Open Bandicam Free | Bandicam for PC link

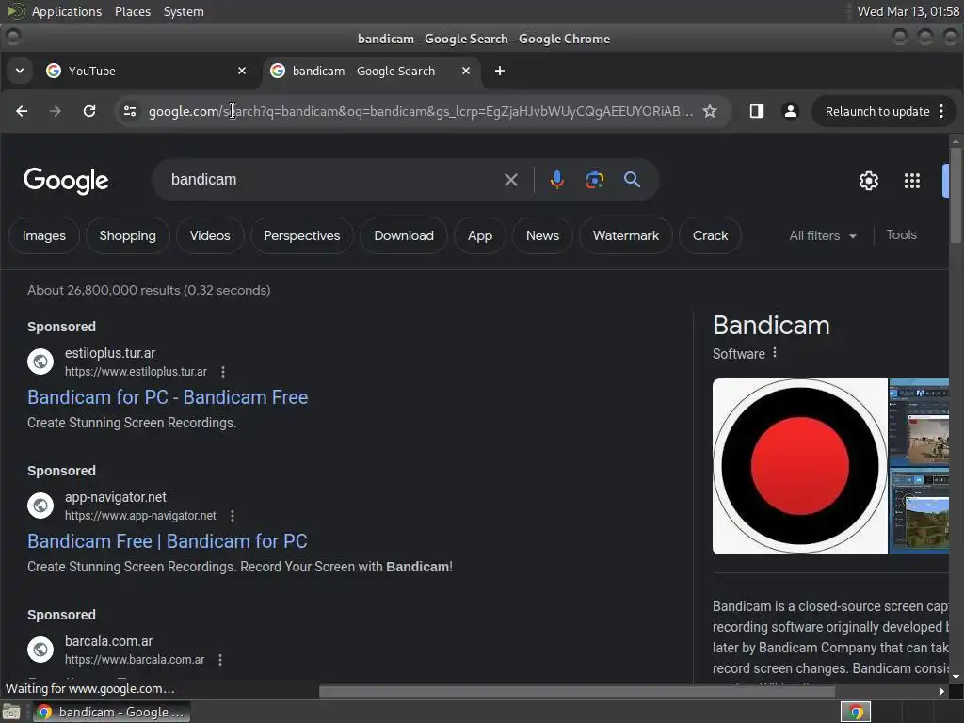pyautogui.click(x=168, y=541)
